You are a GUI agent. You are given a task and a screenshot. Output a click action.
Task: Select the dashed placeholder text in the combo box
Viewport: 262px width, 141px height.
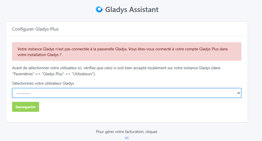coord(24,93)
